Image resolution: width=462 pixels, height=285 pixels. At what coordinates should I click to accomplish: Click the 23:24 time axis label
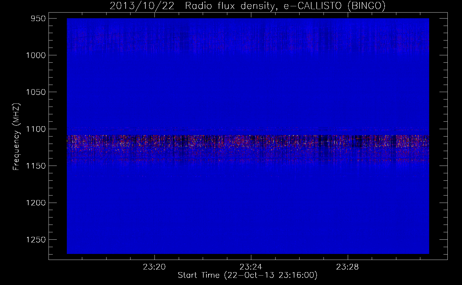coord(251,267)
